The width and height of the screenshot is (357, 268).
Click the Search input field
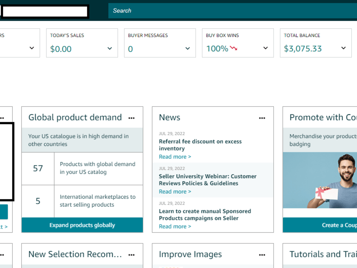232,11
